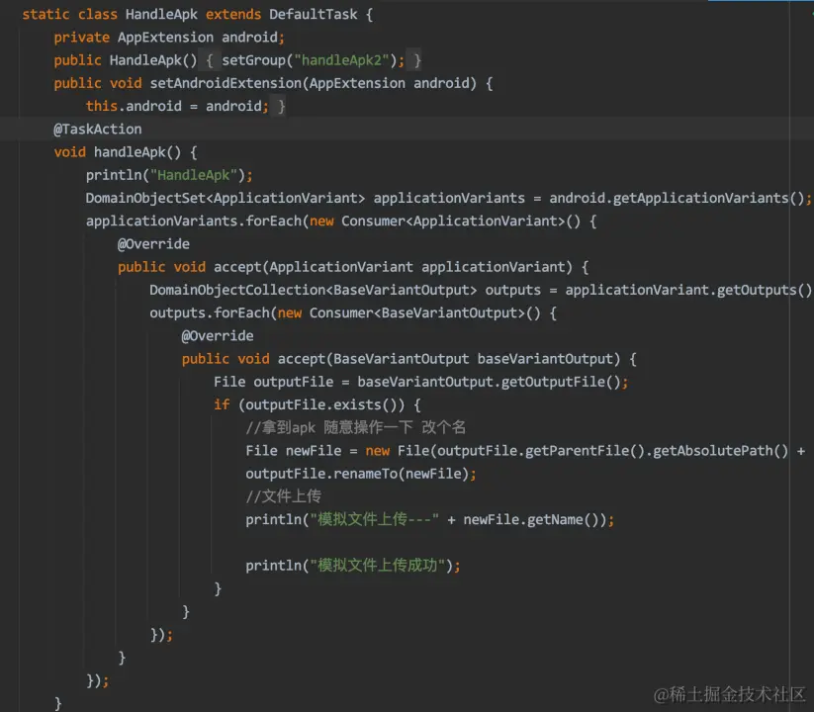Click the getOutputFile() call
This screenshot has height=712, width=814.
[x=561, y=382]
